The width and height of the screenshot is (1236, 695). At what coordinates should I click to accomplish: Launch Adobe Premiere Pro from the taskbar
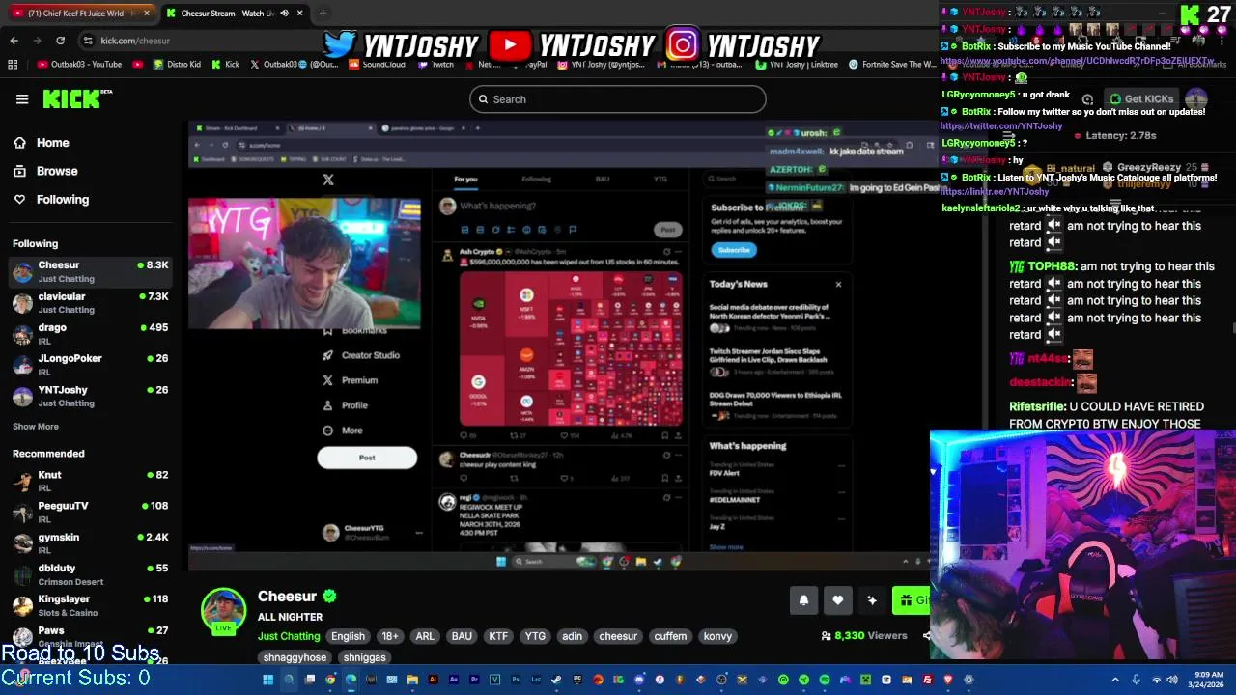point(474,680)
